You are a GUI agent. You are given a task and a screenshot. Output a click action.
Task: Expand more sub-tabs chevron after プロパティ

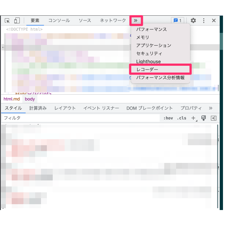pos(211,108)
